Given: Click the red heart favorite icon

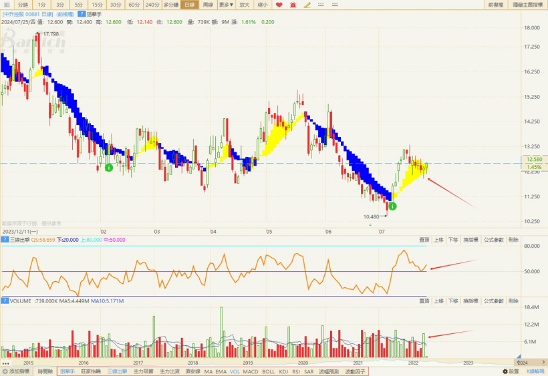Looking at the screenshot, I should pos(279,5).
